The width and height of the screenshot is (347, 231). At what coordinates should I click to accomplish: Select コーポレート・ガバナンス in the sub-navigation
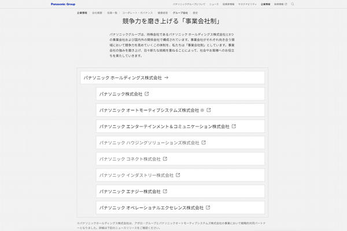pyautogui.click(x=138, y=13)
